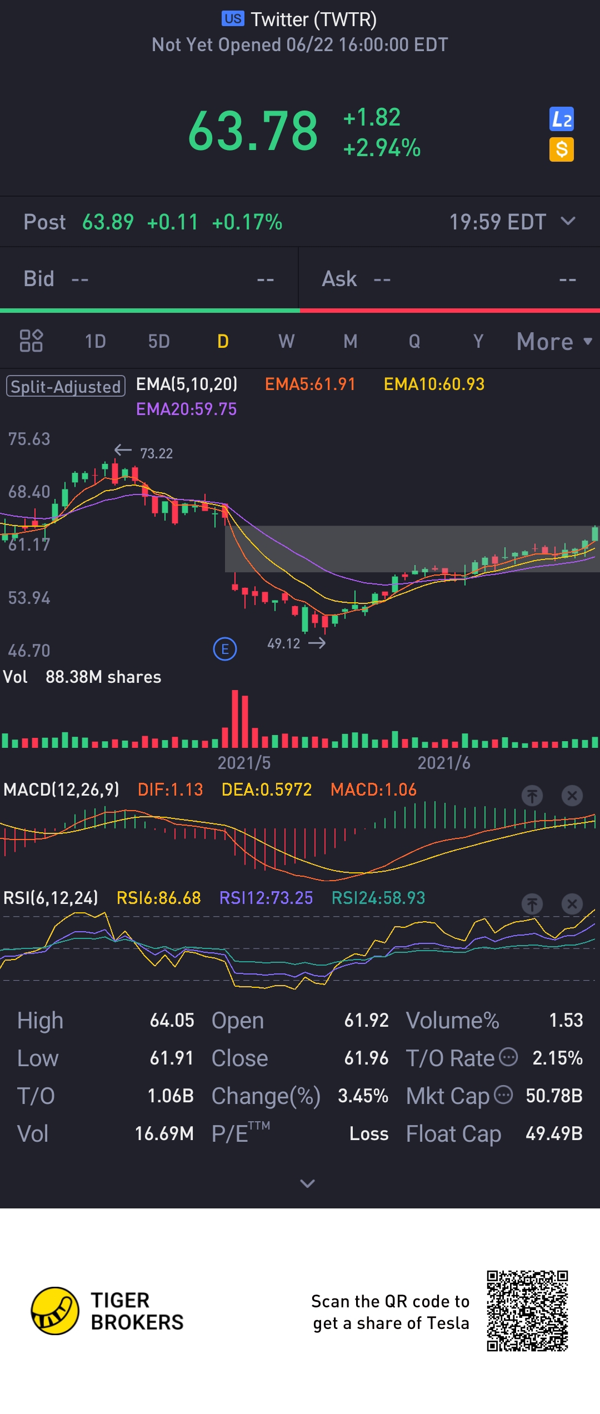Switch to 5D chart tab

point(159,341)
